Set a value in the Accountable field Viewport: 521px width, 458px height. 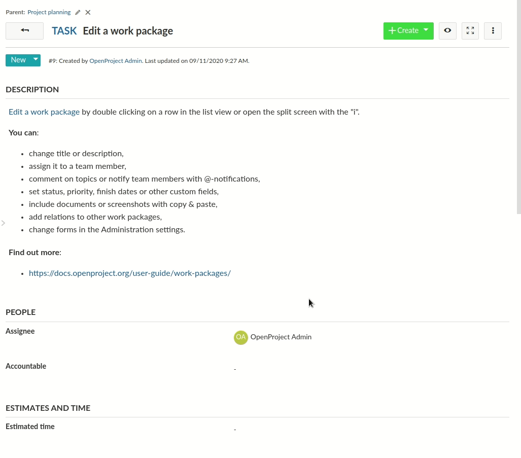coord(235,369)
